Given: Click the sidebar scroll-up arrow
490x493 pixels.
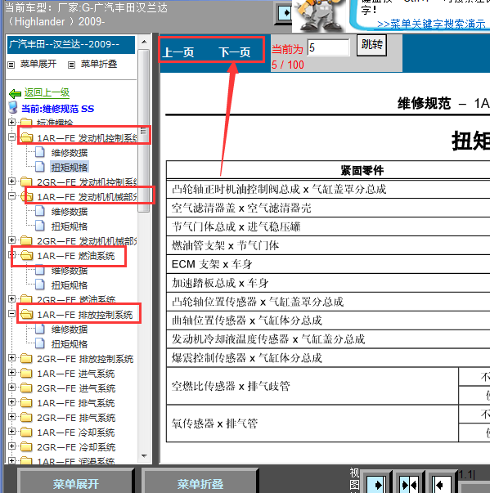Looking at the screenshot, I should (x=144, y=42).
